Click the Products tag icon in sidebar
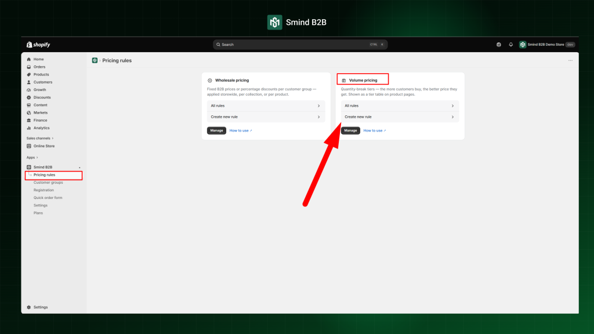This screenshot has height=334, width=594. click(x=29, y=75)
